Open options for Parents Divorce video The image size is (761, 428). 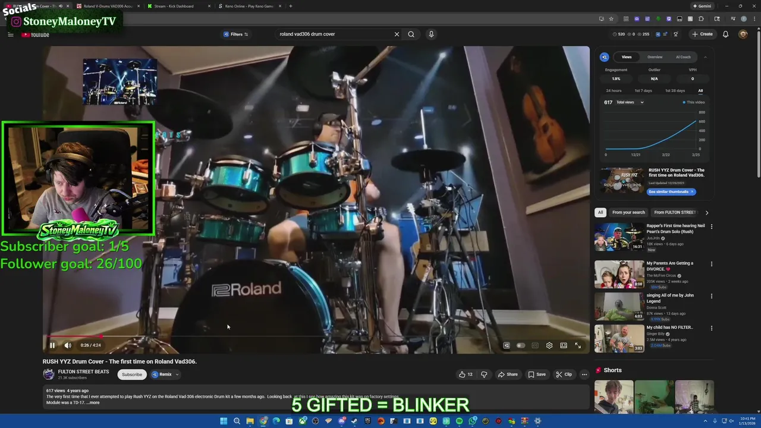[x=712, y=264]
